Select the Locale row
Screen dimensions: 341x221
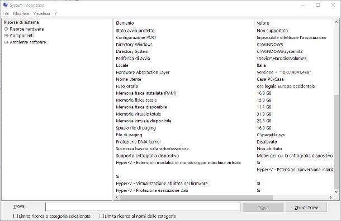[224, 65]
